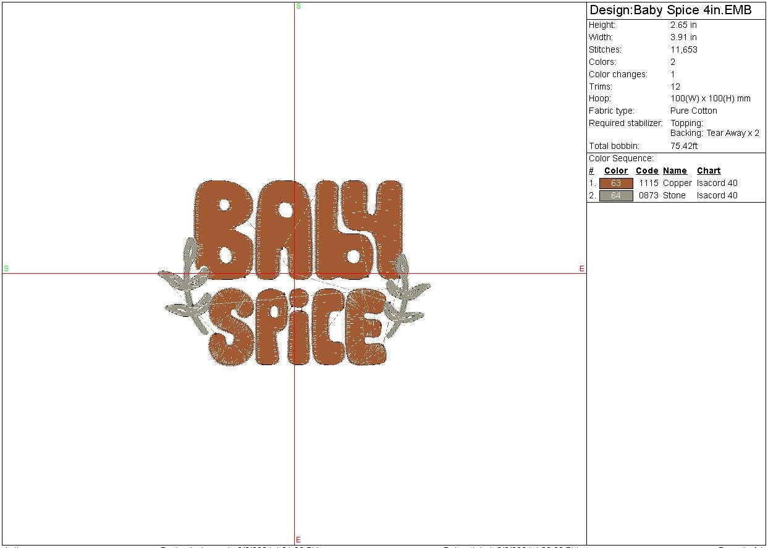Viewport: 768px width, 548px height.
Task: Click the Name column header
Action: (675, 171)
